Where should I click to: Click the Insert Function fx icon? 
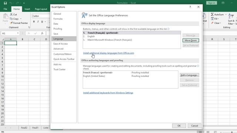click(42, 33)
